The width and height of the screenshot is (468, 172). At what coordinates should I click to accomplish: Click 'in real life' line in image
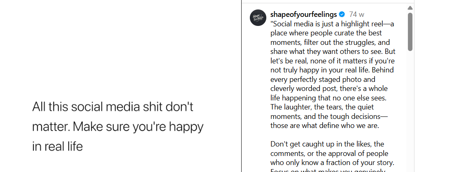click(x=58, y=146)
